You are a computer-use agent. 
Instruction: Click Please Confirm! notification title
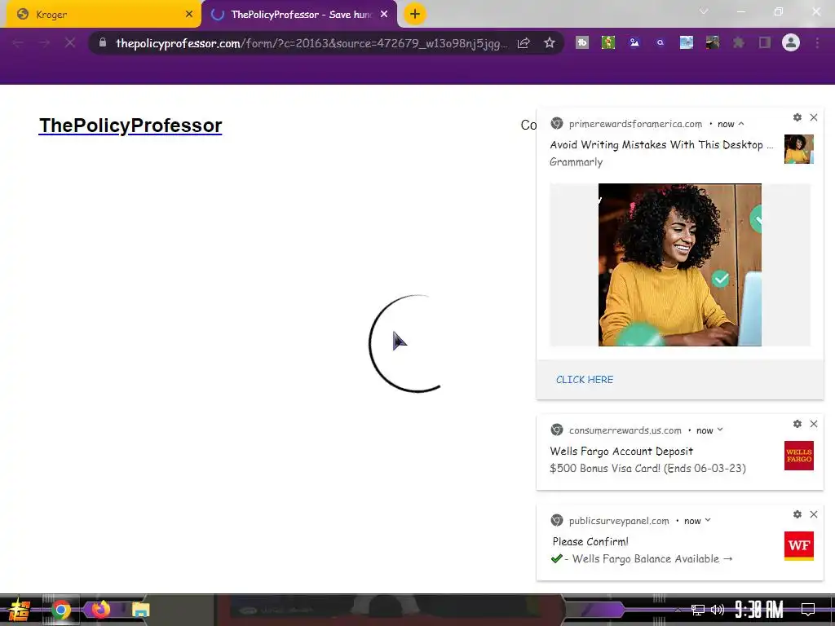(590, 542)
